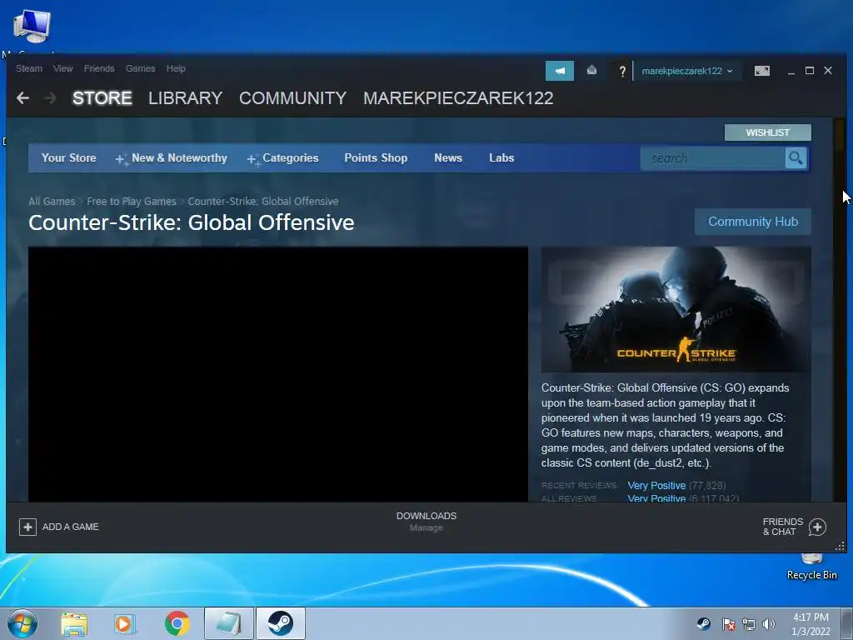The height and width of the screenshot is (640, 853).
Task: Open the Points Shop tab
Action: pyautogui.click(x=376, y=157)
